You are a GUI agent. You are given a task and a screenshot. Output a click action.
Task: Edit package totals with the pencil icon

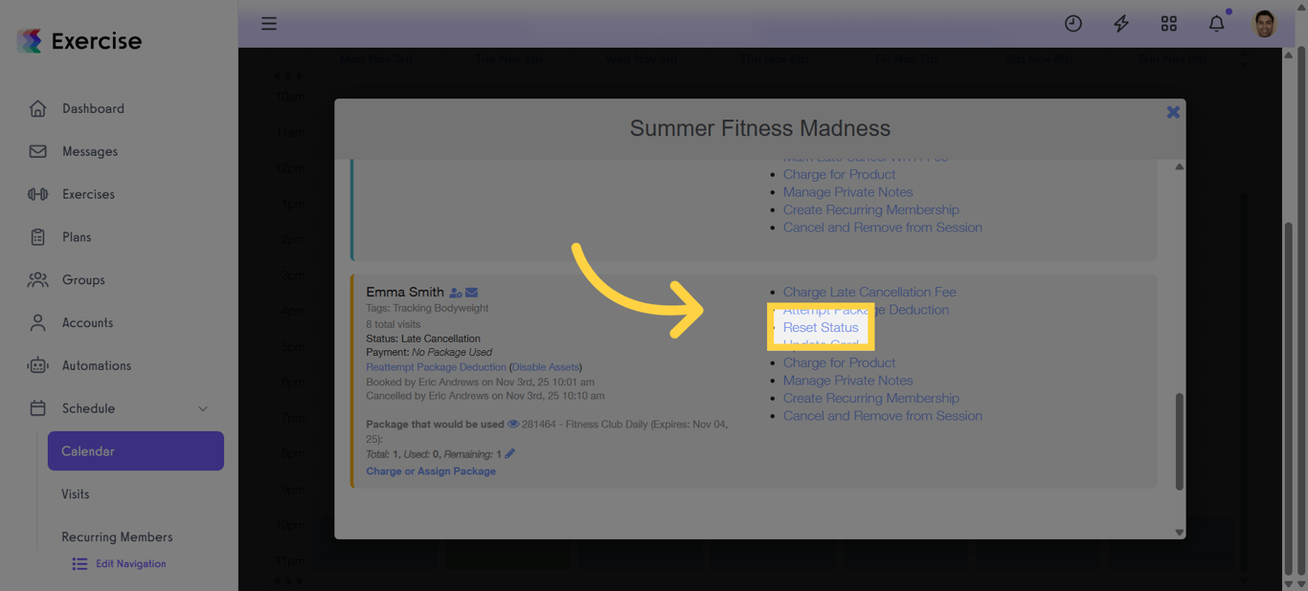(x=510, y=454)
